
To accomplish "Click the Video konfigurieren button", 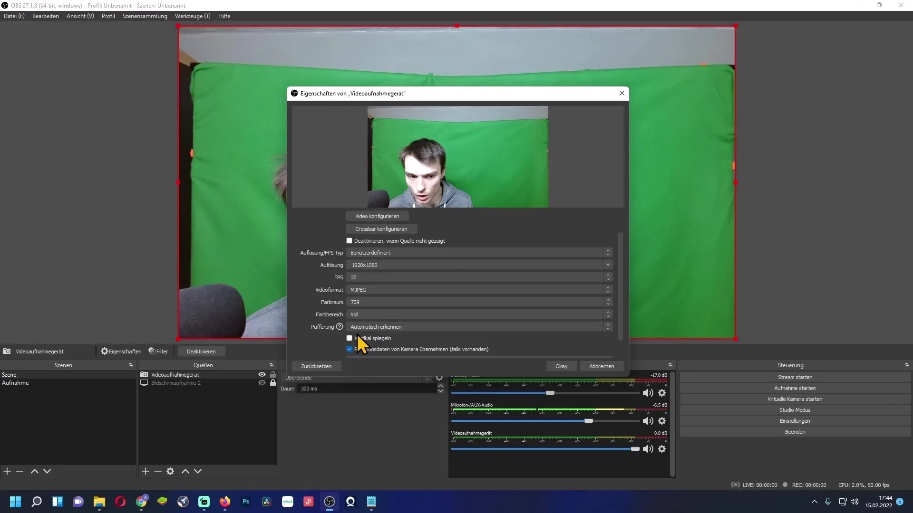I will (x=377, y=216).
